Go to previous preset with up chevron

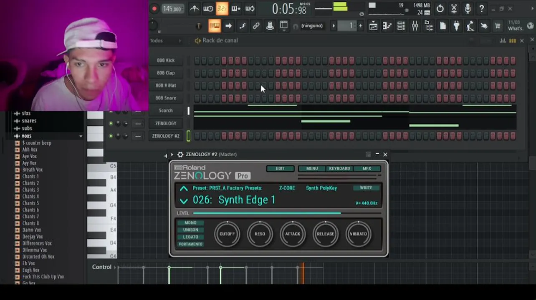[x=184, y=189]
